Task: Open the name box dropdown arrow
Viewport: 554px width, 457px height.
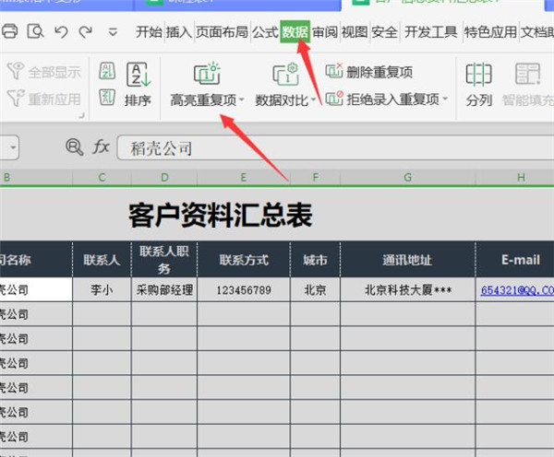Action: click(12, 146)
